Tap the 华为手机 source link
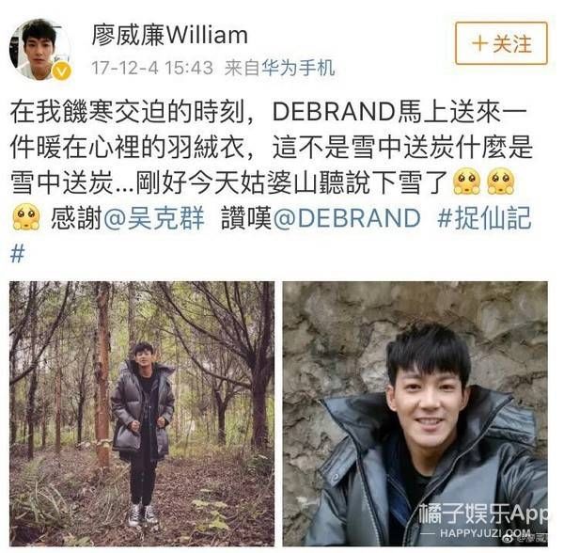 pos(298,68)
